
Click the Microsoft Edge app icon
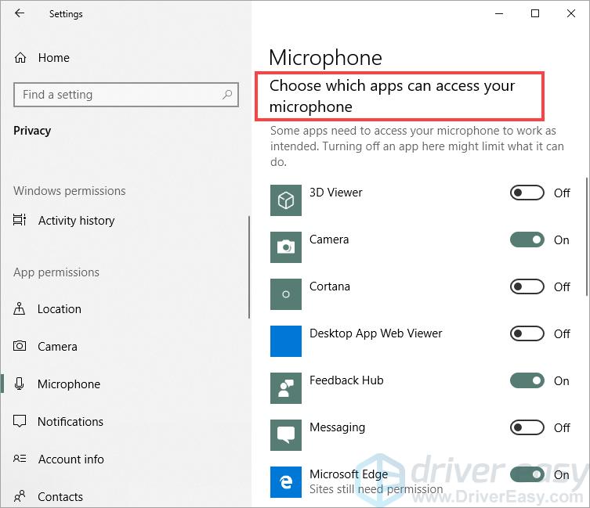coord(285,482)
